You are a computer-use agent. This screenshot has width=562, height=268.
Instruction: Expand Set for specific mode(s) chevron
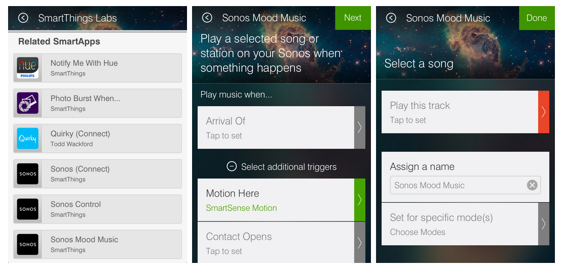(x=544, y=224)
